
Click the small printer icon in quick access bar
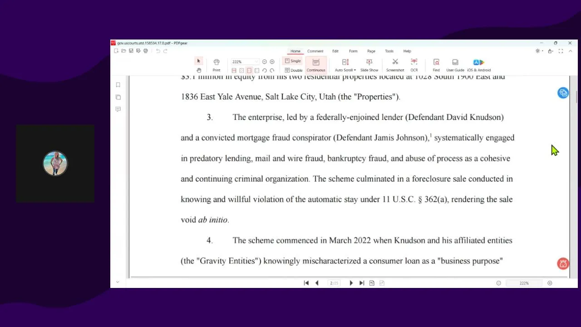tap(145, 51)
